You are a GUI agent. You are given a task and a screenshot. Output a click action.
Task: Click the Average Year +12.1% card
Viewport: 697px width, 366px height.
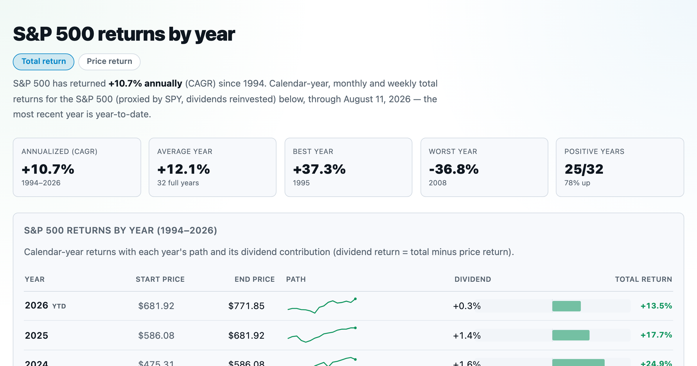(213, 167)
